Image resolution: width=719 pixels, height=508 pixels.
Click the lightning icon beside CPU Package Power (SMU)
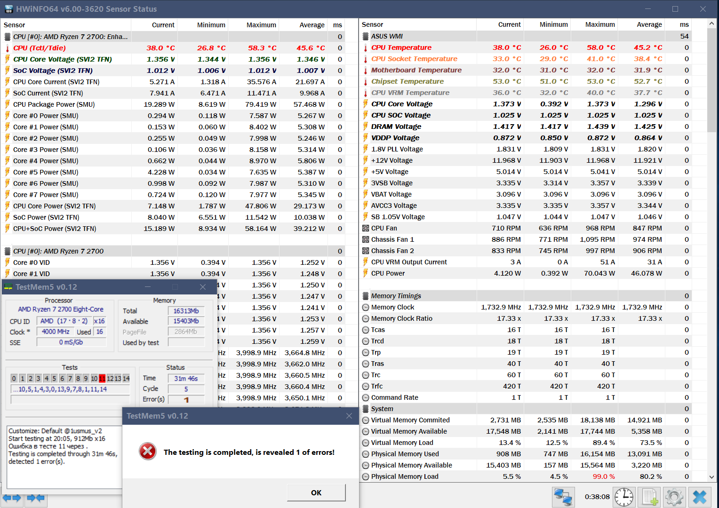[x=8, y=104]
